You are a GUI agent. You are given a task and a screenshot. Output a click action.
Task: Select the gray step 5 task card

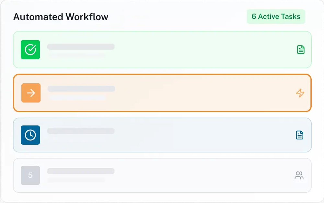tap(194, 175)
